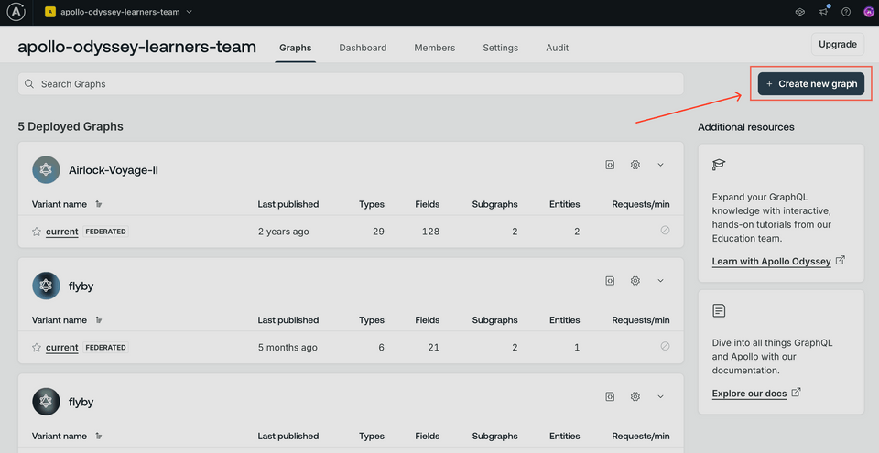Click the magnifier icon in Search Graphs
879x453 pixels.
pos(29,84)
